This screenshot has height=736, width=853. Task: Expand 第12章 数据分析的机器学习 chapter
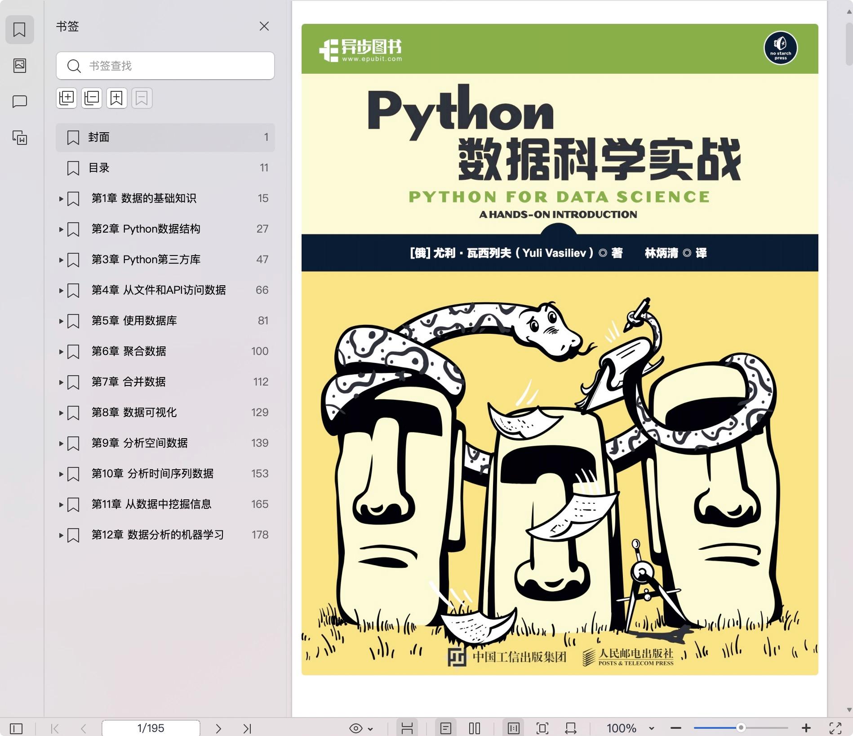pos(61,535)
